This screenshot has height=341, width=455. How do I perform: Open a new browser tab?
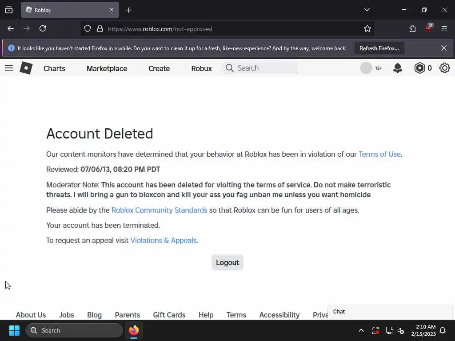128,10
